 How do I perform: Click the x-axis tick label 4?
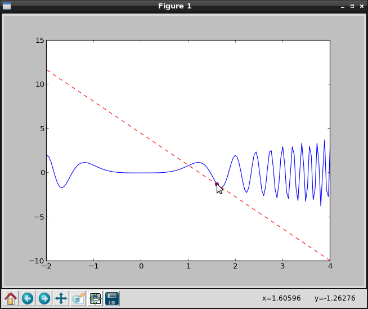coord(330,267)
